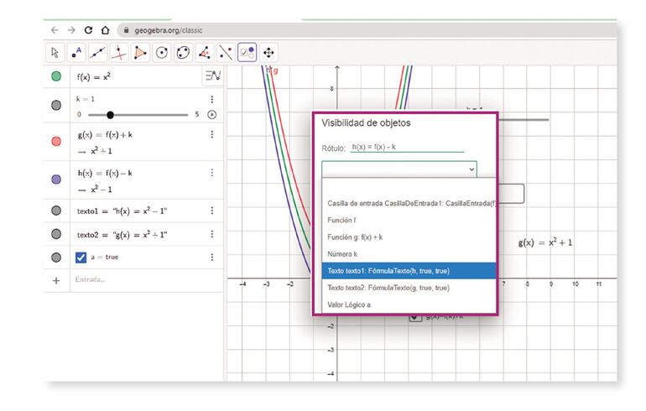Select the Checkbox/slider controls tool
The image size is (646, 411).
247,53
